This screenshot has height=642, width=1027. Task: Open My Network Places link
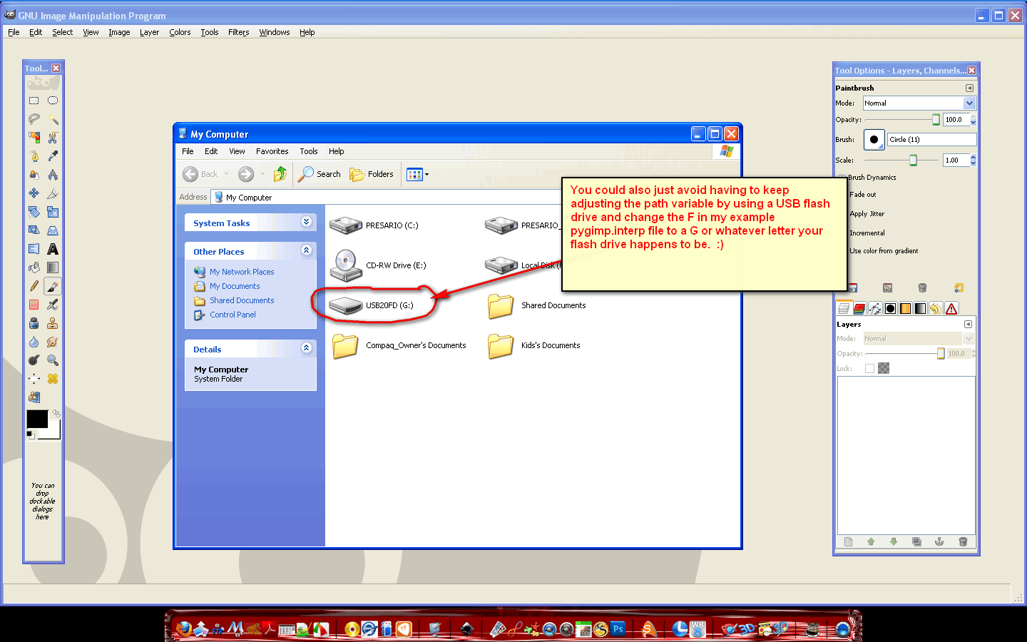click(x=234, y=272)
